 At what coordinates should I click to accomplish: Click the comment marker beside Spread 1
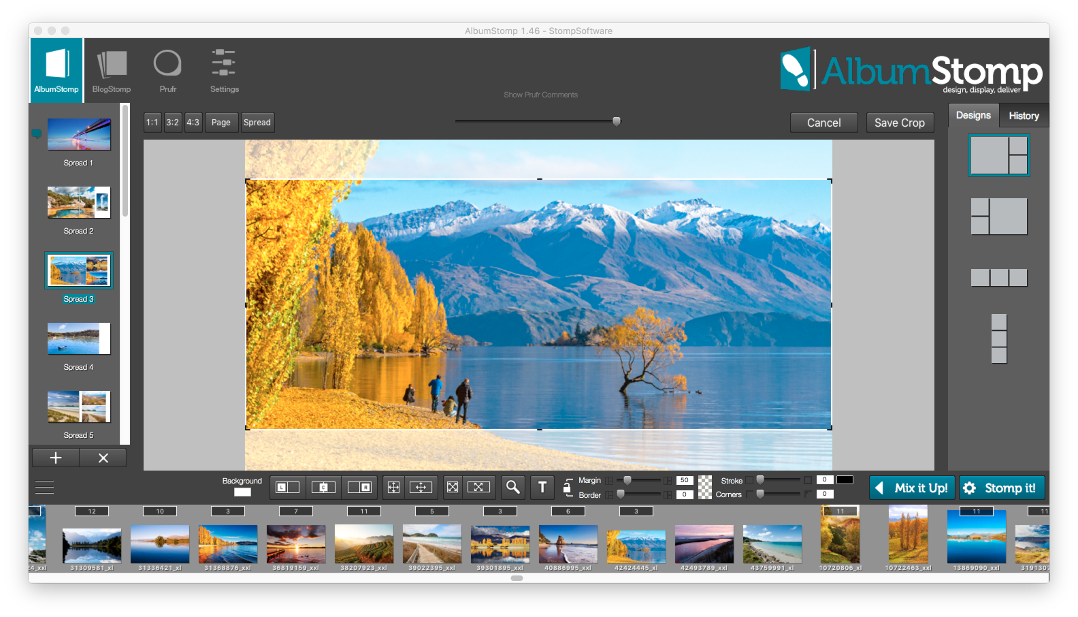37,133
